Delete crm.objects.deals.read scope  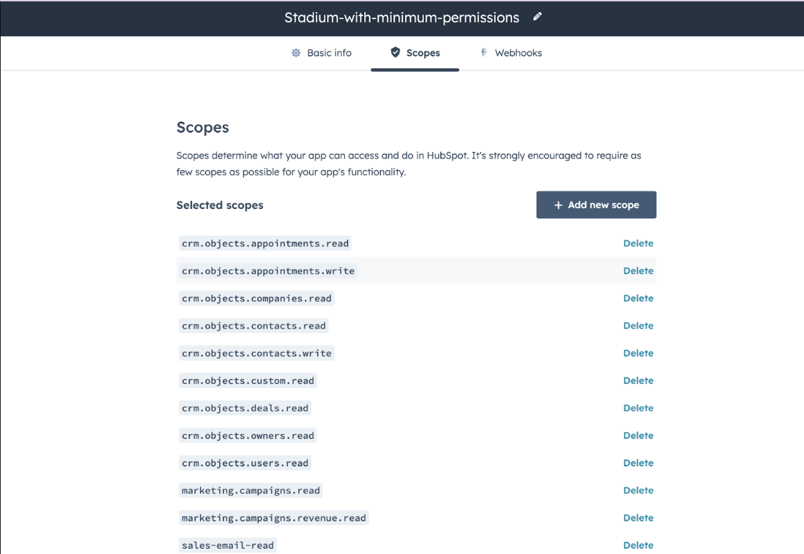(638, 408)
